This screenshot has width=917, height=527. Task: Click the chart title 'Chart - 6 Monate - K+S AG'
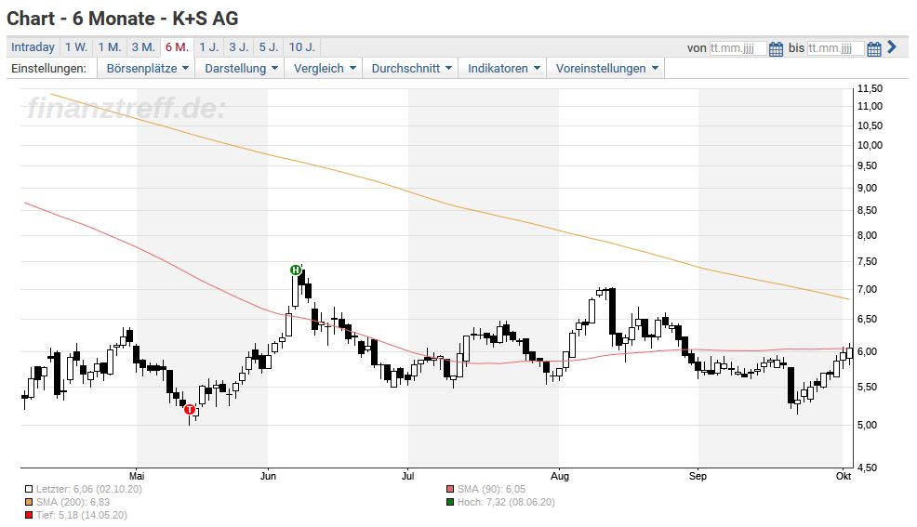[x=122, y=19]
